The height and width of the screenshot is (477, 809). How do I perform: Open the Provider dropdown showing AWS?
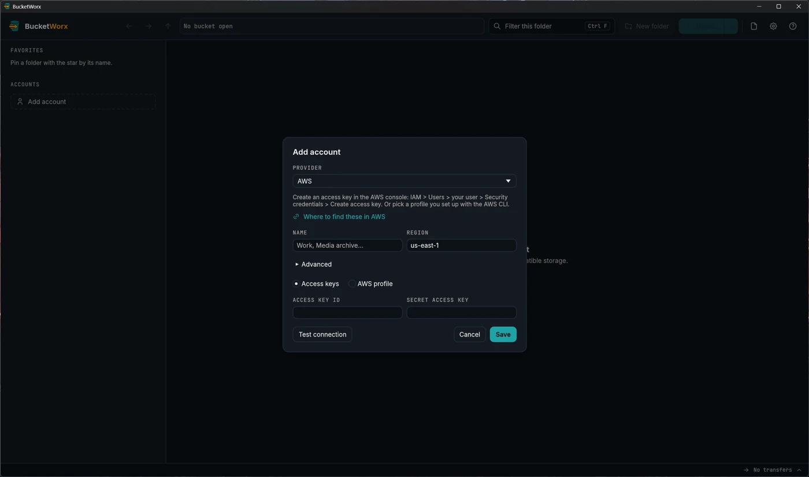pos(404,181)
